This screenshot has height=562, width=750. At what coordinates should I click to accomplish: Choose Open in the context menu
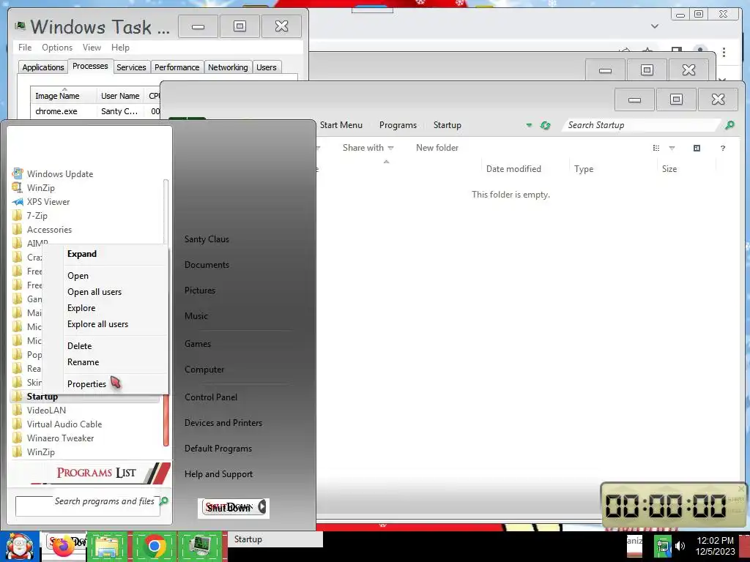click(x=78, y=276)
